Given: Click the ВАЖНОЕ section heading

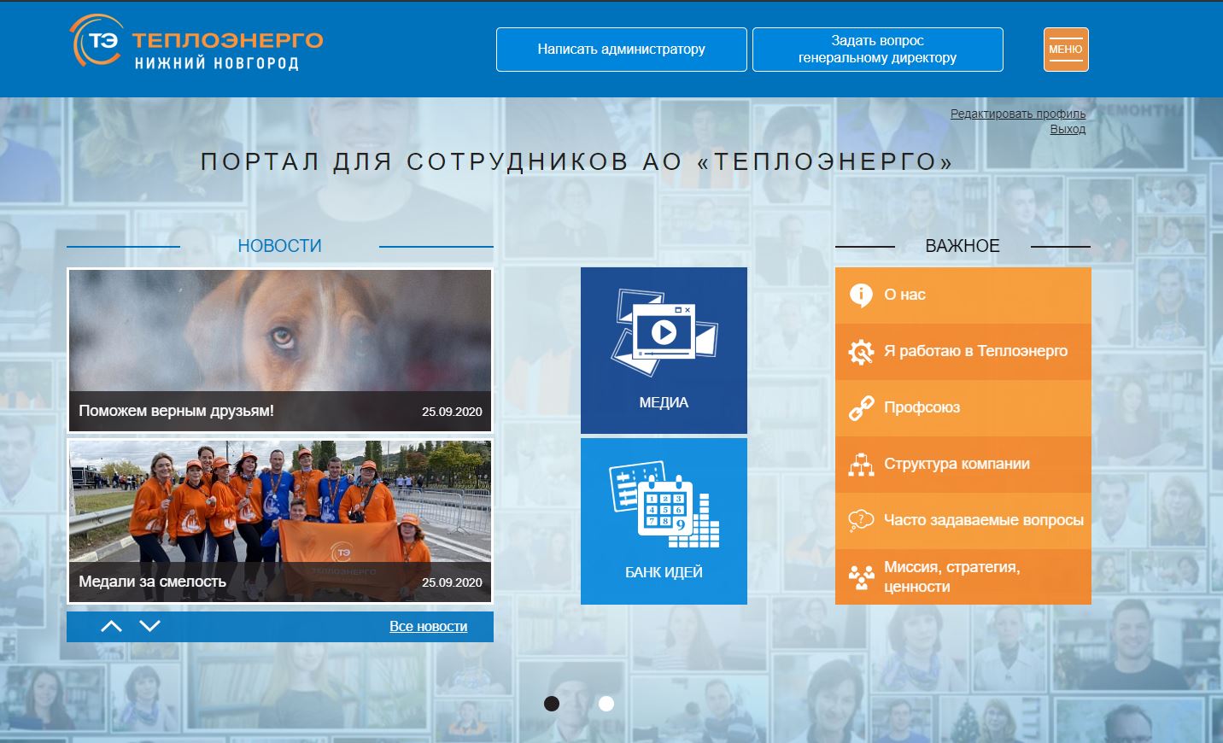Looking at the screenshot, I should (x=963, y=246).
